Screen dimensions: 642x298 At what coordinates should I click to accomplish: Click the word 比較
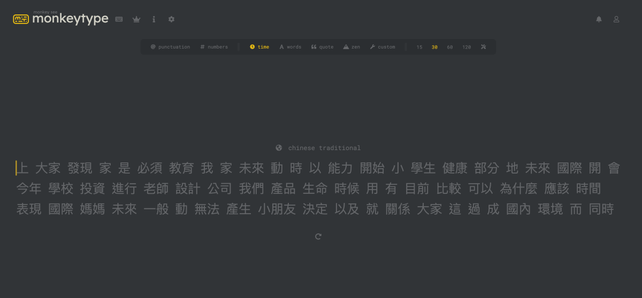tap(449, 189)
